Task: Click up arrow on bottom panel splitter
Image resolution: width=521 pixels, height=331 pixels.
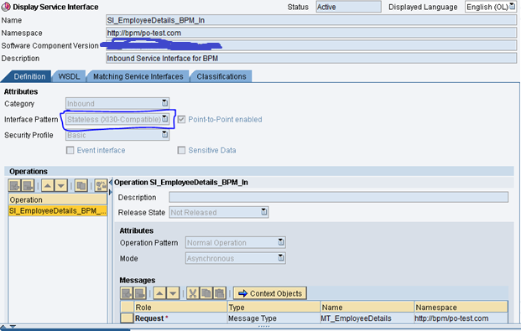Action: pyautogui.click(x=3, y=328)
